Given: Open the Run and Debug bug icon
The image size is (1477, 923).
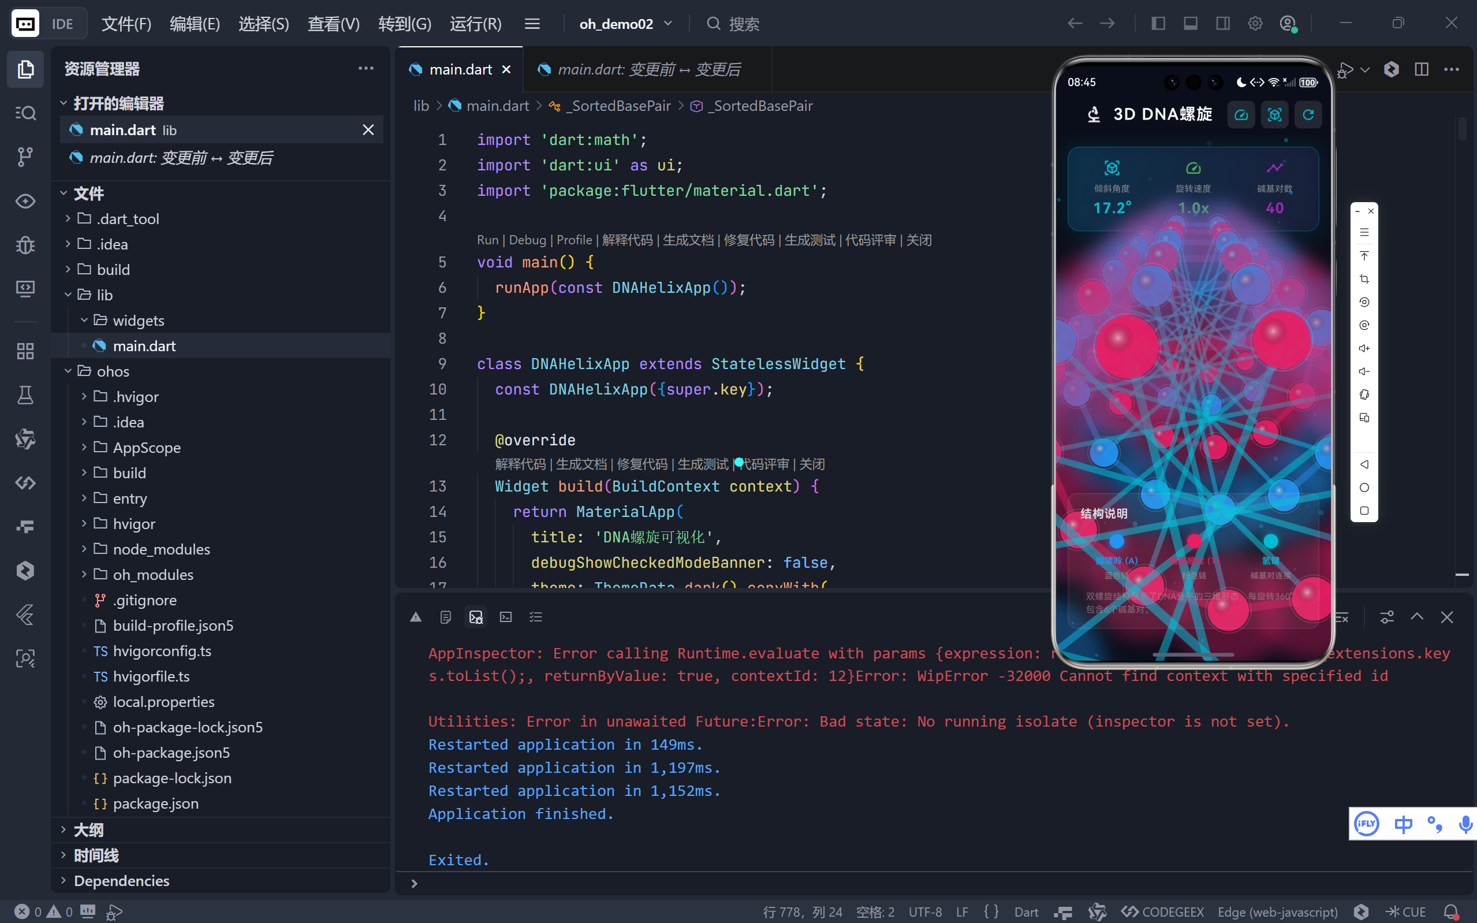Looking at the screenshot, I should tap(25, 245).
